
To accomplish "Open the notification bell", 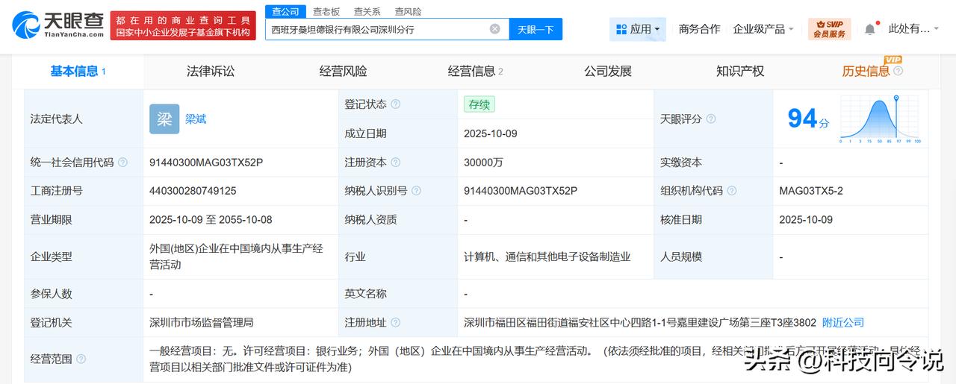I will pyautogui.click(x=870, y=29).
